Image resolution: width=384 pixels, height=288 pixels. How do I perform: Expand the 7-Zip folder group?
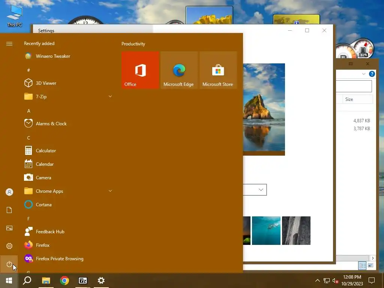110,96
